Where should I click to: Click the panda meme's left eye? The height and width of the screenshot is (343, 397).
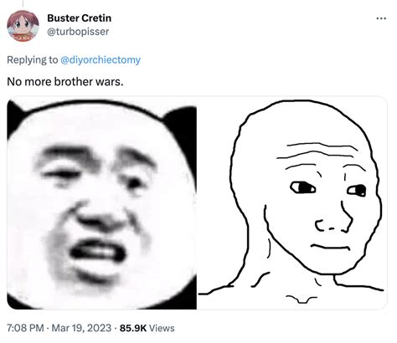(60, 174)
